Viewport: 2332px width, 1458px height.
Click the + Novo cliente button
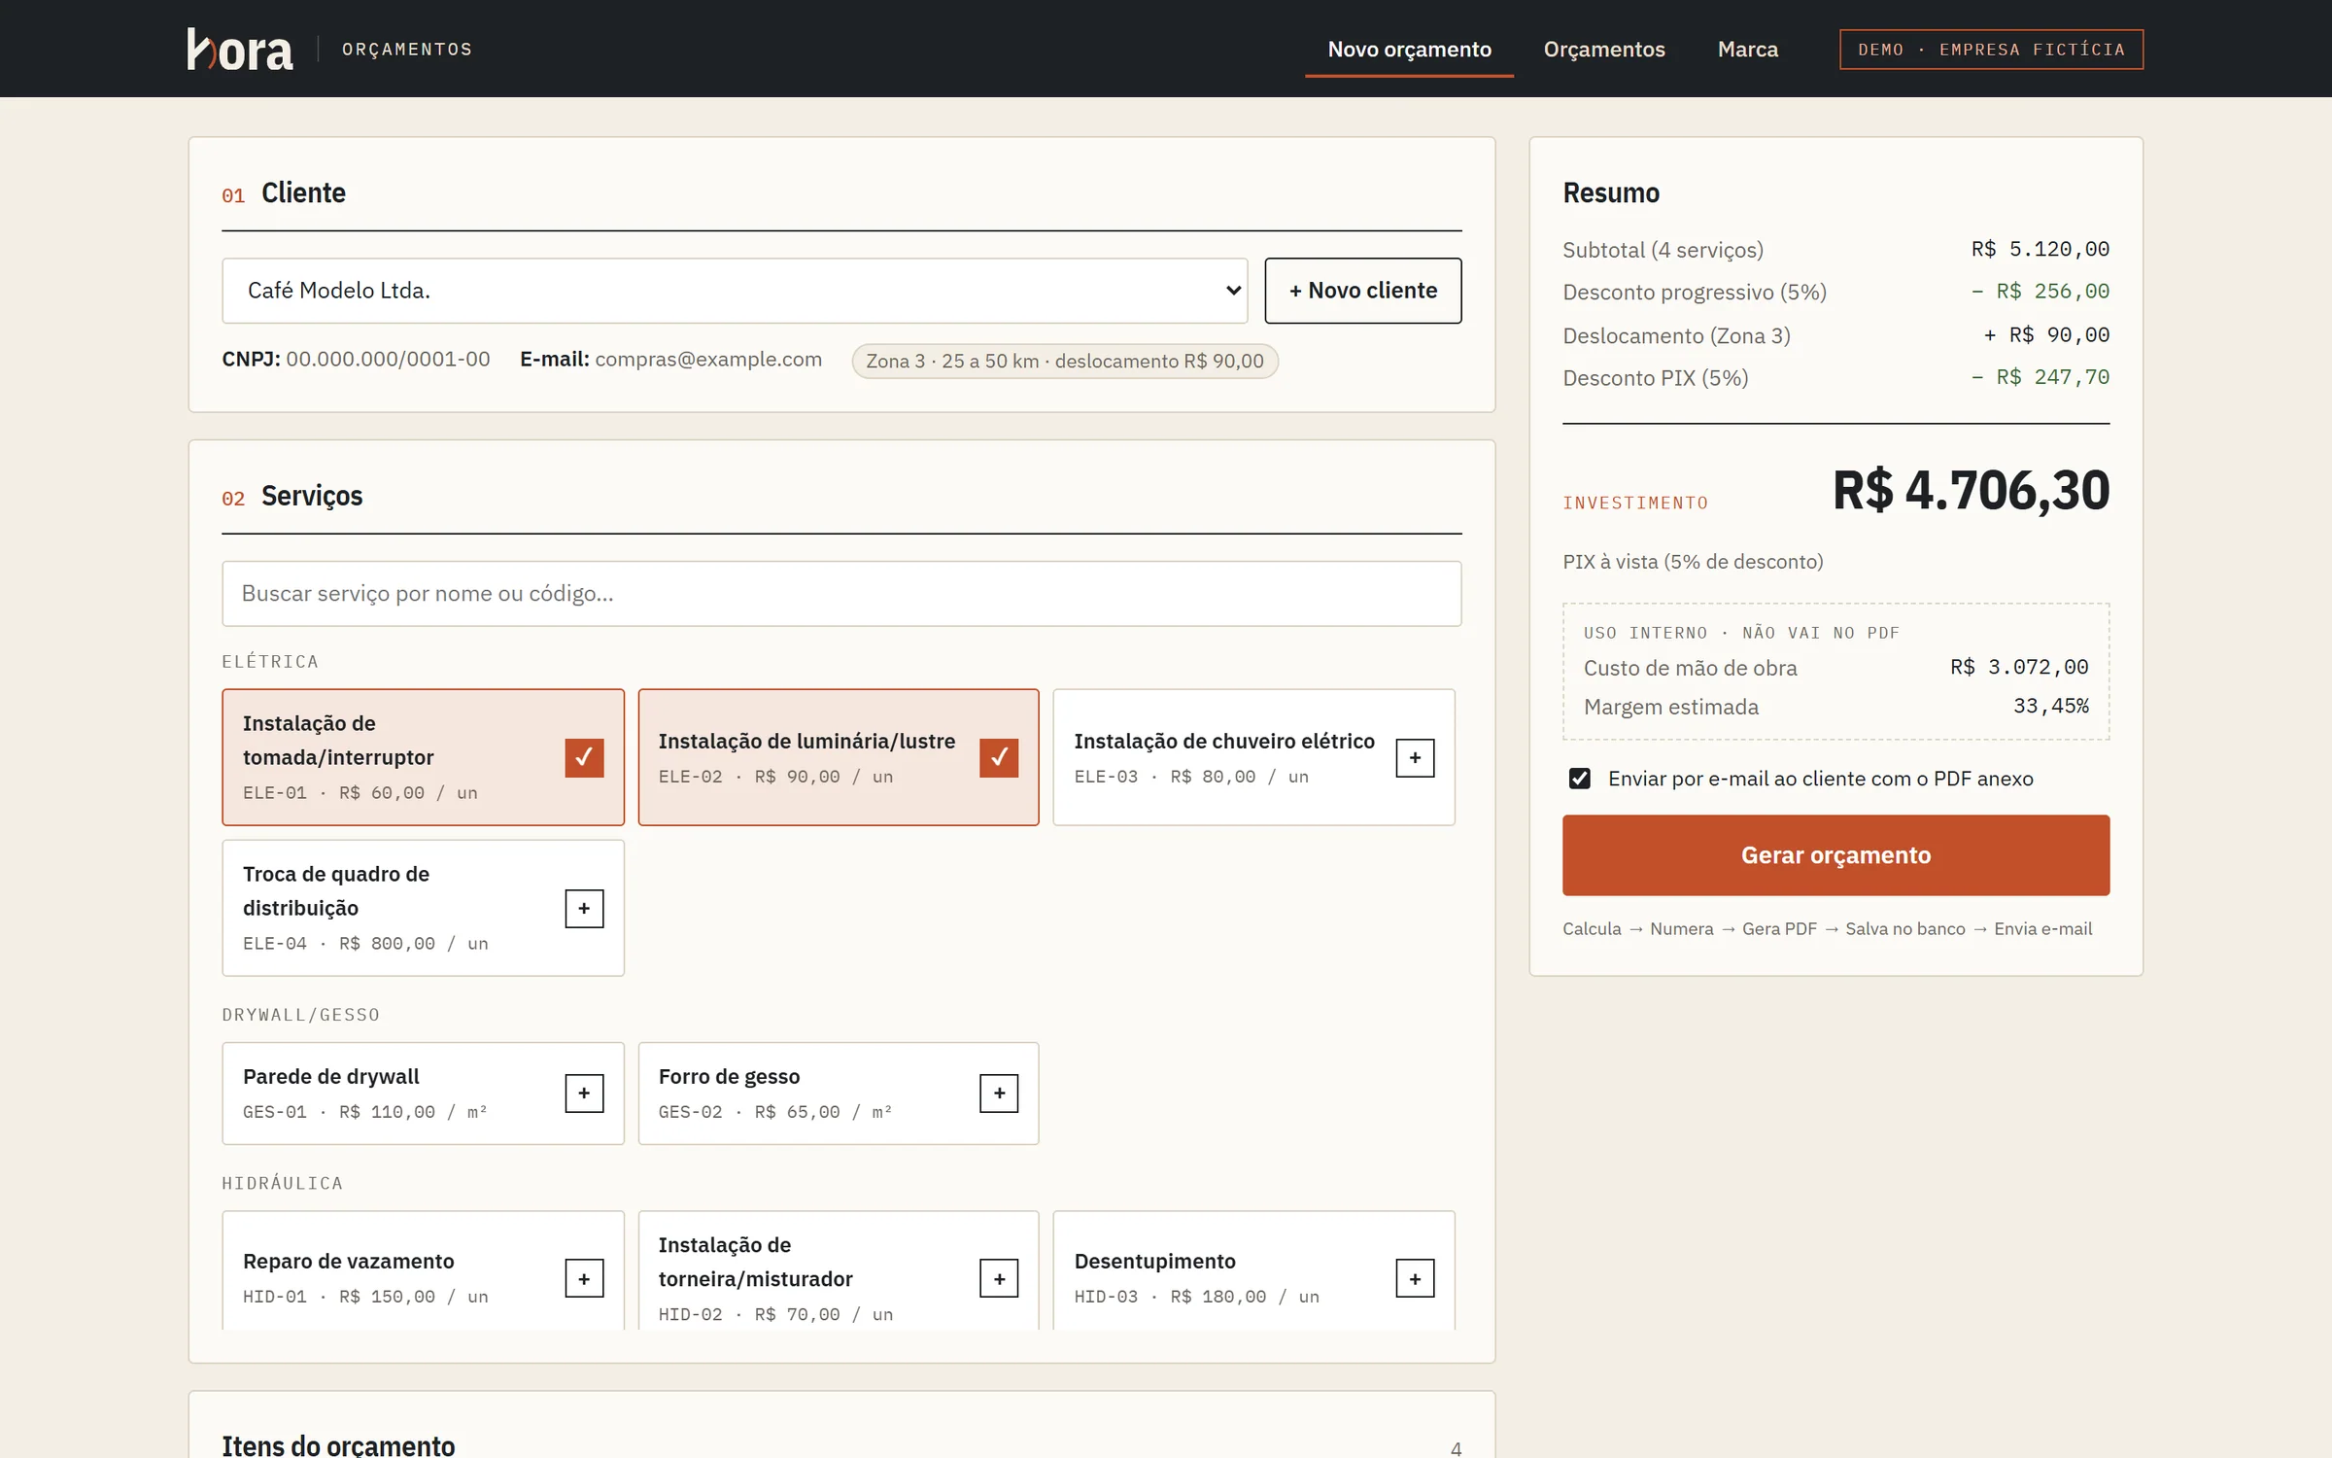[1362, 291]
